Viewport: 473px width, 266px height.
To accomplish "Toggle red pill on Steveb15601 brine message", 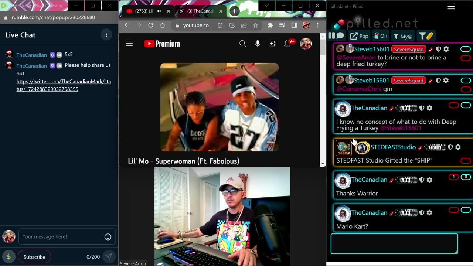I will click(x=466, y=58).
